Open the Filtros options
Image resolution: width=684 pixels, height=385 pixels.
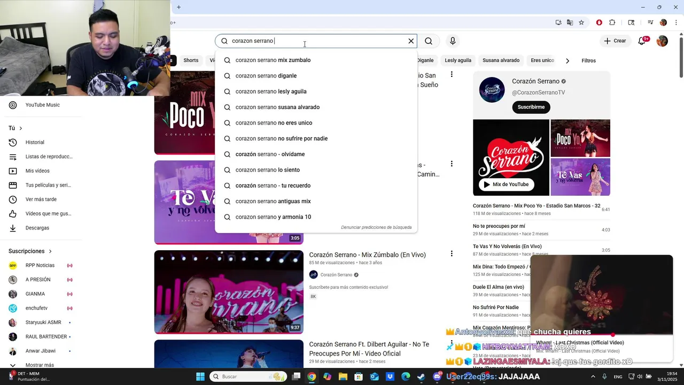point(589,60)
